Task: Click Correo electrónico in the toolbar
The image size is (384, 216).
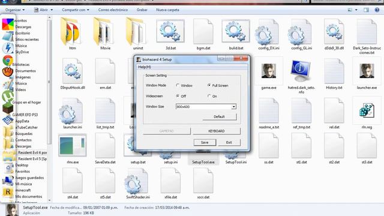Action: 113,10
